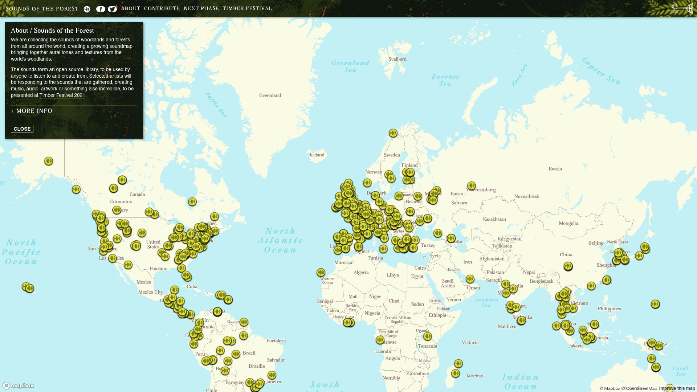
Task: Open the Contribute menu item
Action: [162, 8]
